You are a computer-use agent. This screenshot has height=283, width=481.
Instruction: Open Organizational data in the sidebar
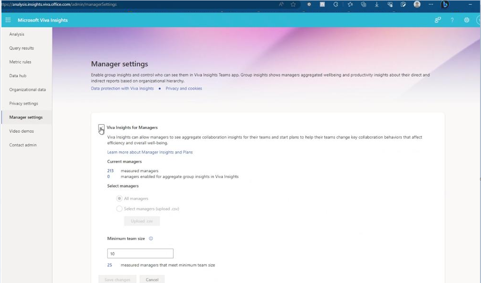click(27, 89)
